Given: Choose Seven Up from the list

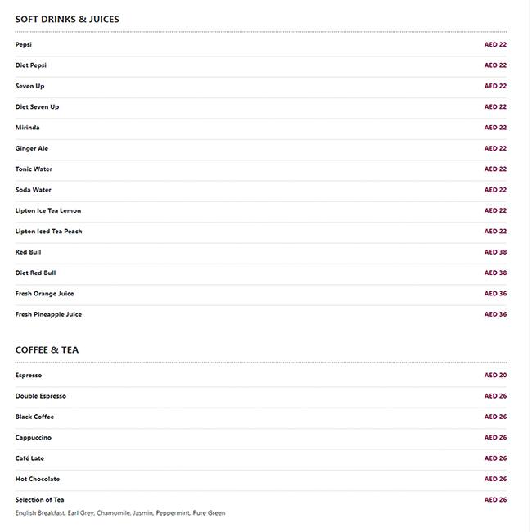Looking at the screenshot, I should coord(29,86).
